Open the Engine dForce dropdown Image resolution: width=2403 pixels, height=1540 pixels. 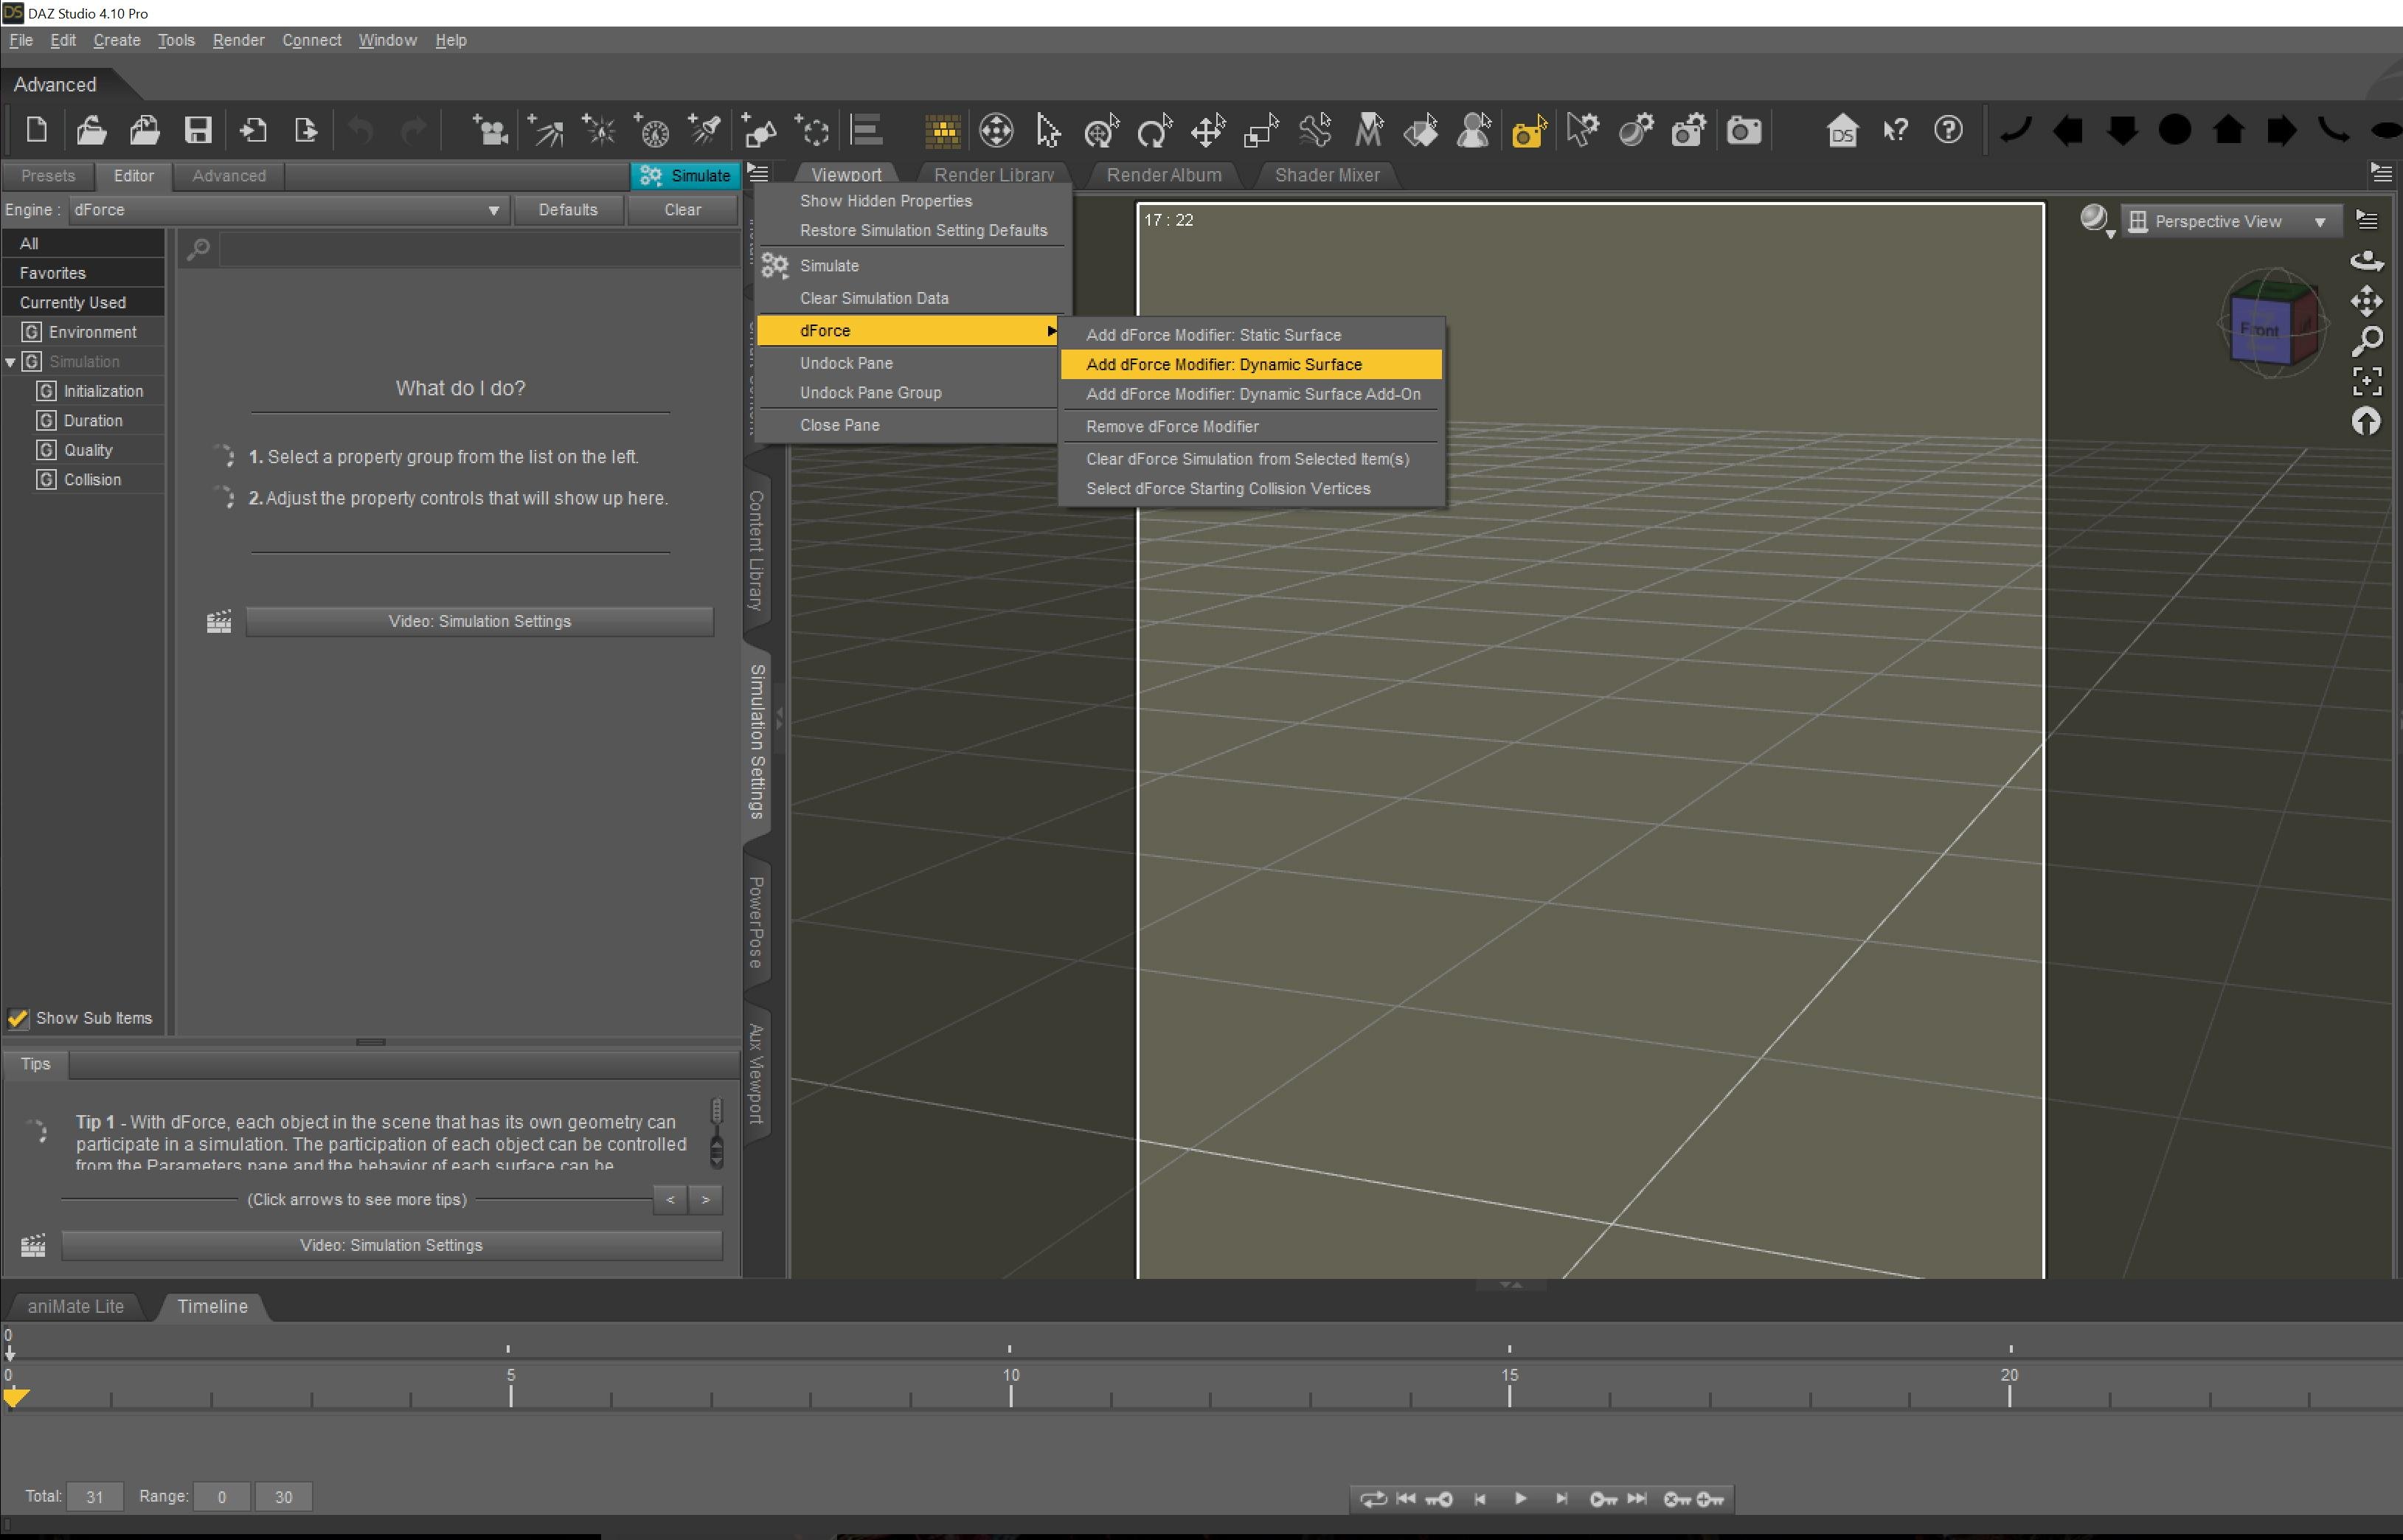pos(286,210)
